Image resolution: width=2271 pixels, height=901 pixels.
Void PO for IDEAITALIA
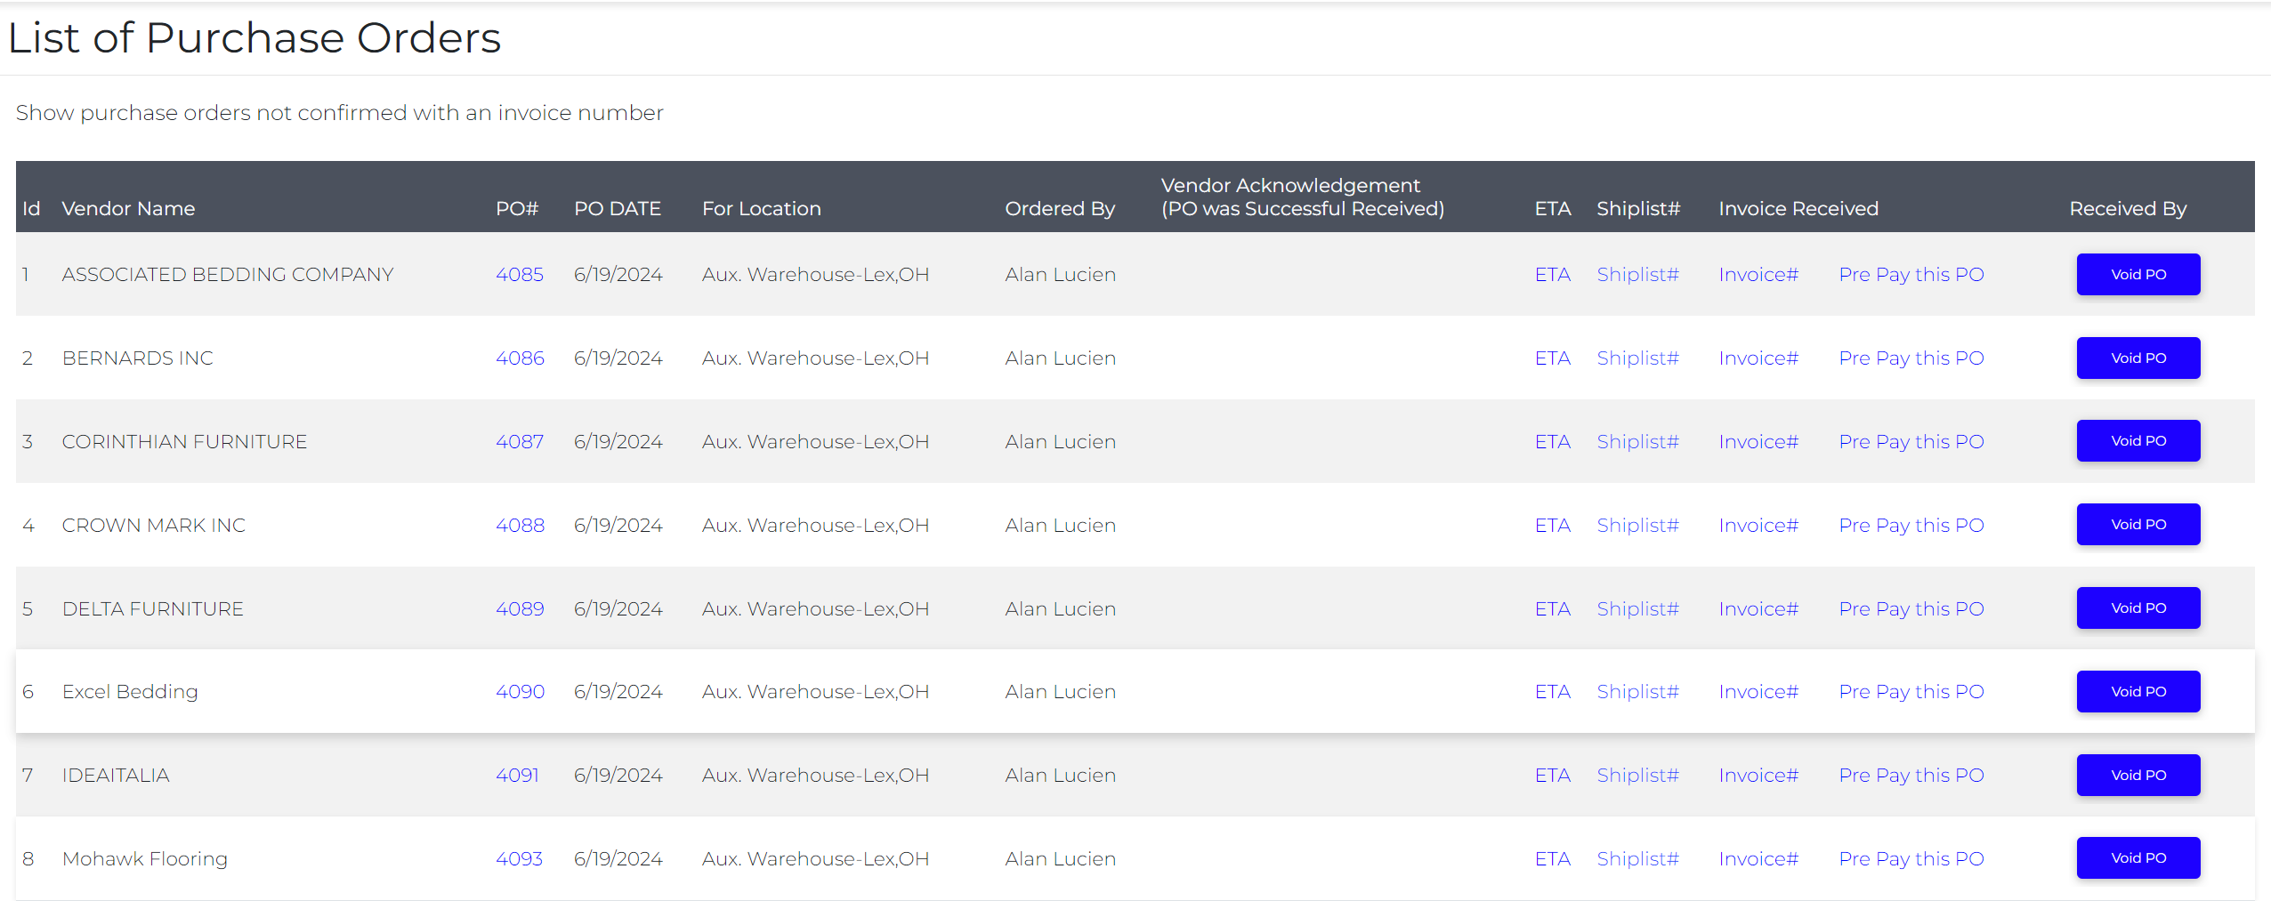pyautogui.click(x=2138, y=775)
